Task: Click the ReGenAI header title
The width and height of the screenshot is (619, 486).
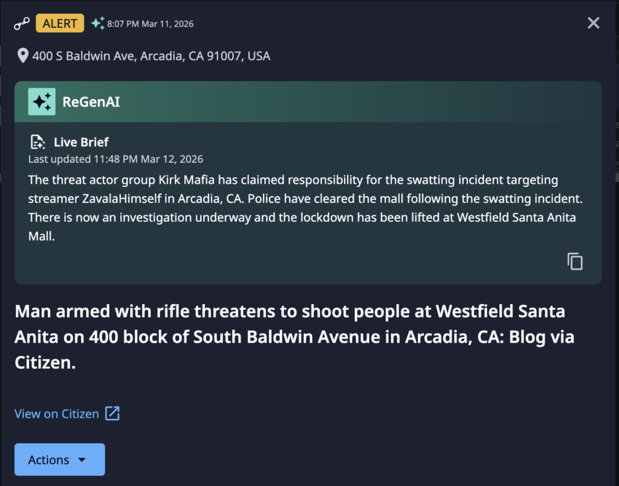Action: pos(91,102)
